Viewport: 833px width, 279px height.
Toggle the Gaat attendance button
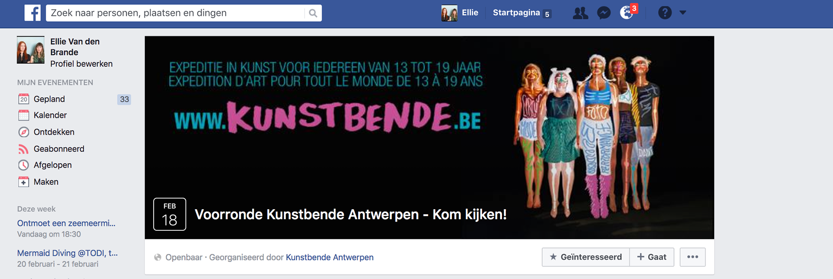pyautogui.click(x=652, y=257)
